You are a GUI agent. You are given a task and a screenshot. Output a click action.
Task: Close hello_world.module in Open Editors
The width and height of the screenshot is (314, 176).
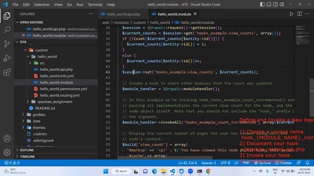coord(24,35)
